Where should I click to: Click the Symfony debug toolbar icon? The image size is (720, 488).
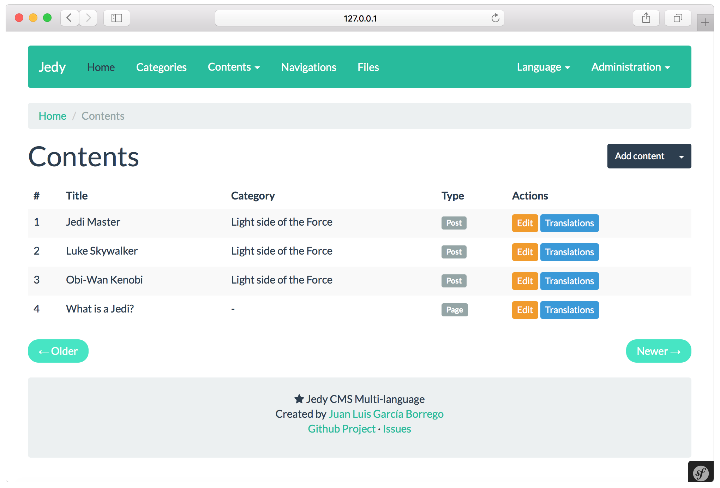coord(701,473)
